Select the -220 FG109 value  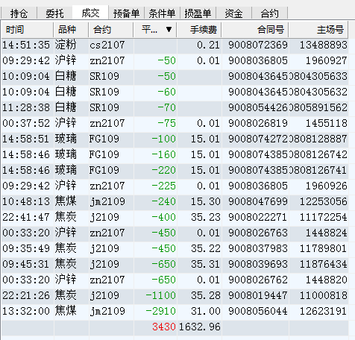164,170
